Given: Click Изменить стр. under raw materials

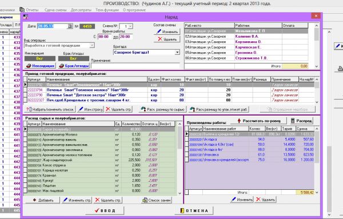Looking at the screenshot, I should pyautogui.click(x=77, y=200).
